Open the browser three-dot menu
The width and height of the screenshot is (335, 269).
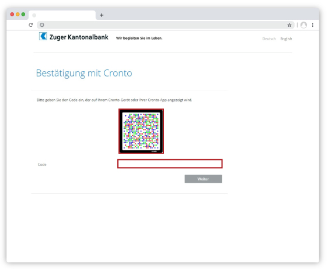pos(313,25)
